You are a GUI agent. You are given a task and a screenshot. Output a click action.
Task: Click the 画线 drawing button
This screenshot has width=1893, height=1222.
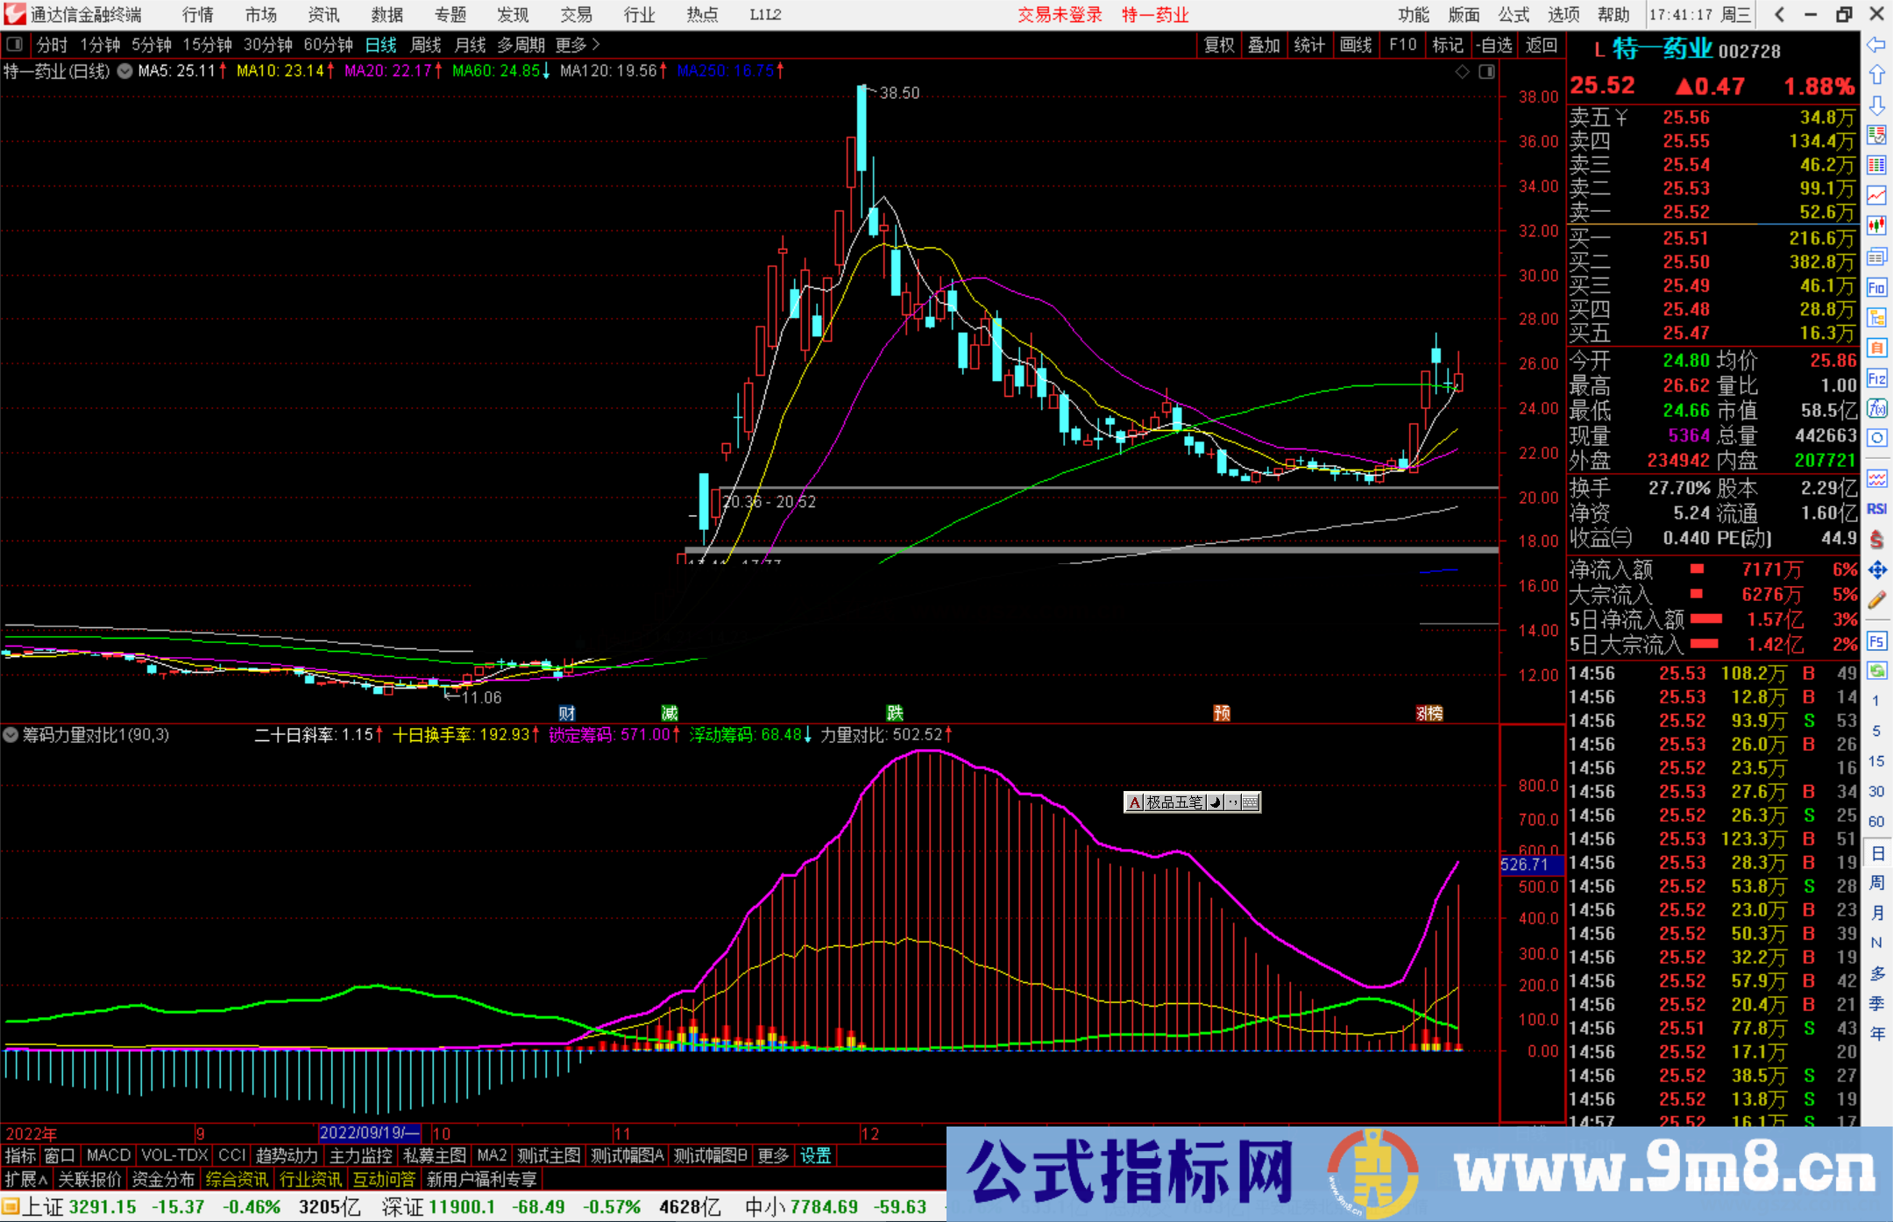click(x=1356, y=45)
